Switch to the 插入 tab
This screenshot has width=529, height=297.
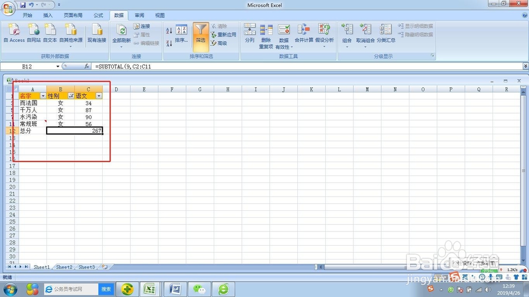coord(48,15)
